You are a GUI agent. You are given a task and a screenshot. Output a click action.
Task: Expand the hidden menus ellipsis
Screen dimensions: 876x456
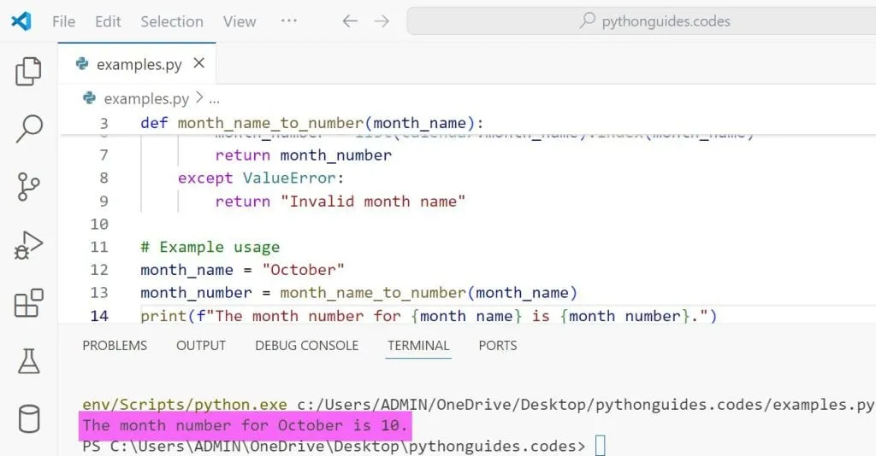tap(289, 21)
